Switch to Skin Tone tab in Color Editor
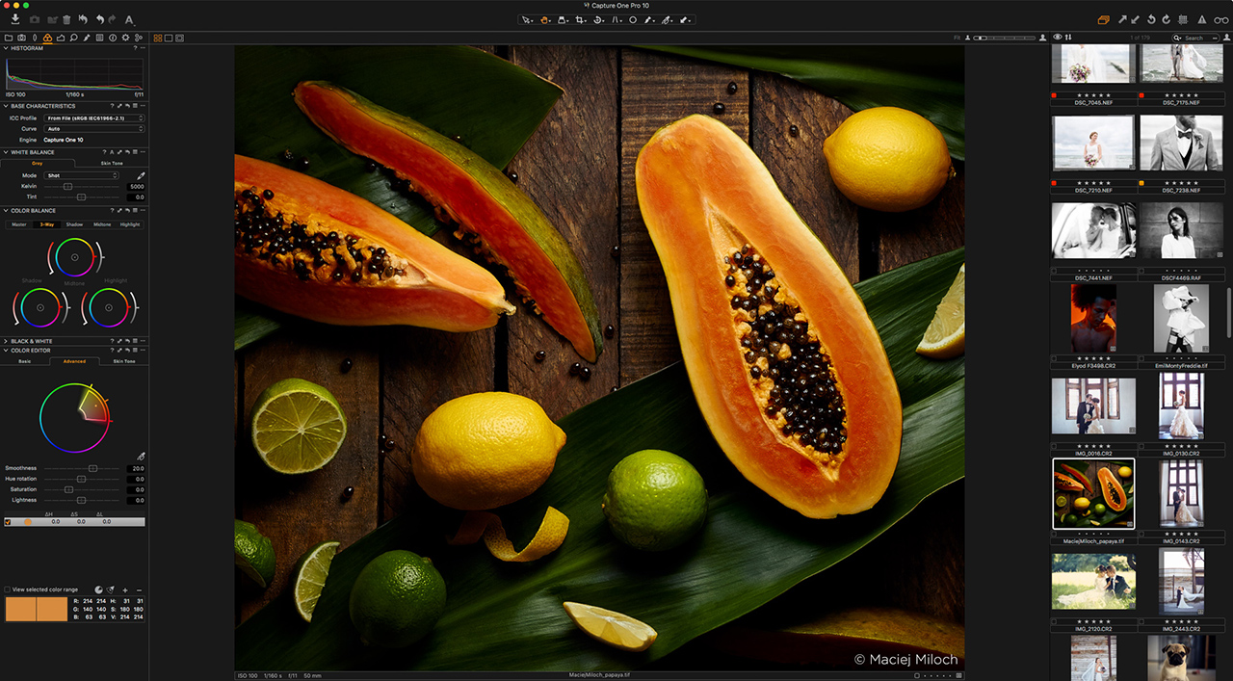The width and height of the screenshot is (1233, 681). pos(124,361)
